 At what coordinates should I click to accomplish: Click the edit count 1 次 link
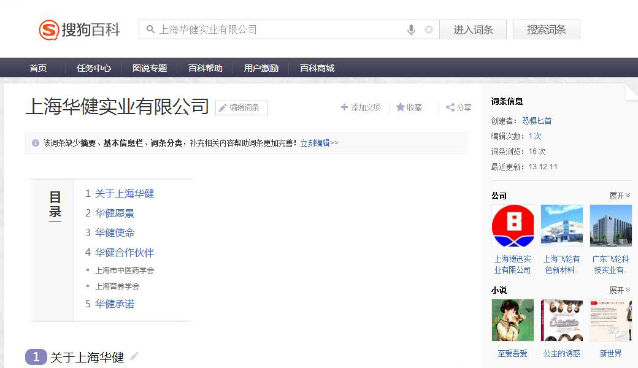[x=535, y=136]
